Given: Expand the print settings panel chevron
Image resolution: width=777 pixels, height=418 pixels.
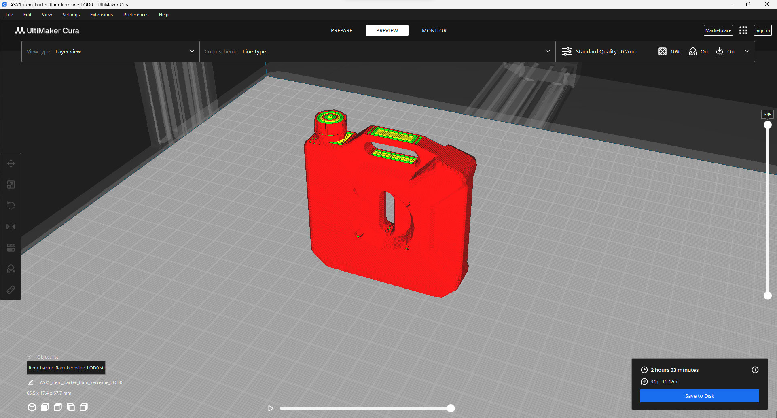Looking at the screenshot, I should point(747,51).
